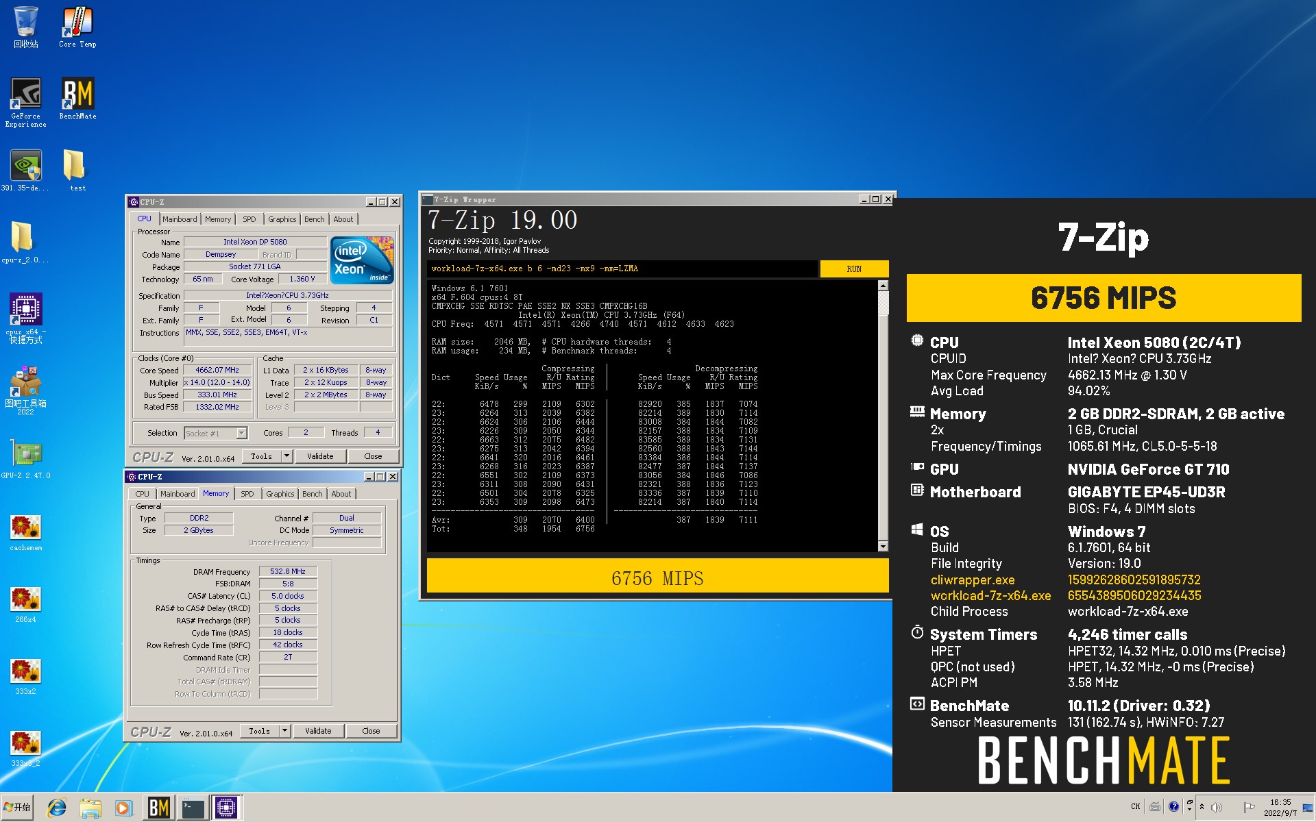Open Windows Explorer from the taskbar
The height and width of the screenshot is (822, 1316).
click(x=90, y=808)
